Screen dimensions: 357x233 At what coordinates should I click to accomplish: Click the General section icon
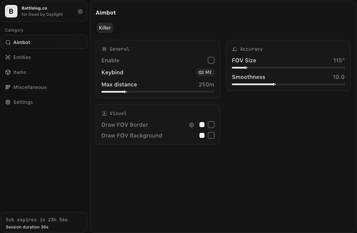coord(104,49)
